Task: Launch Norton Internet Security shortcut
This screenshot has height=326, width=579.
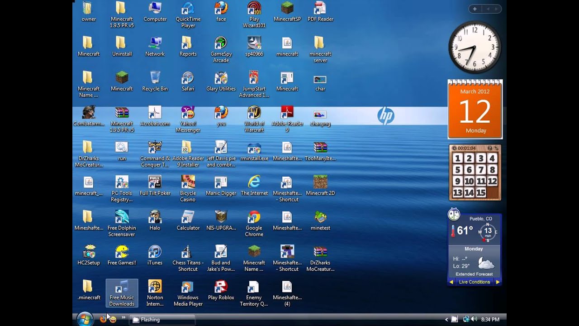Action: point(155,294)
